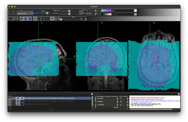Screen dimensions: 188x122
Task: Toggle the location crosshair cursor button
Action: pyautogui.click(x=52, y=19)
